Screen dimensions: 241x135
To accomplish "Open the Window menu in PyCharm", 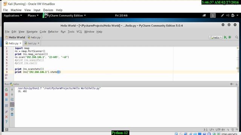I will (89, 31).
